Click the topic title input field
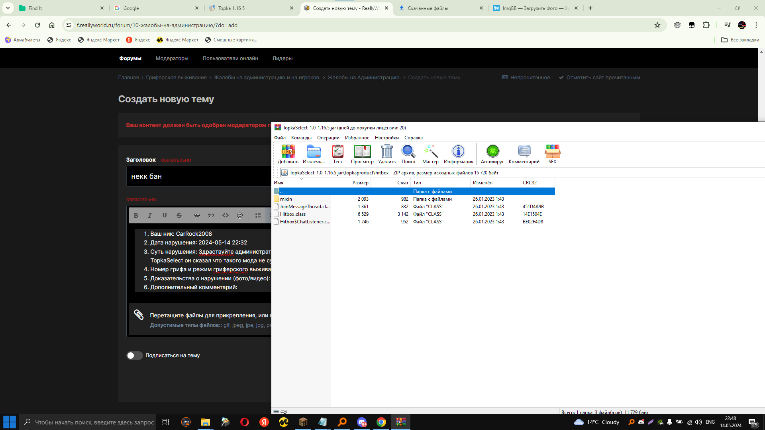The width and height of the screenshot is (765, 430). 199,176
